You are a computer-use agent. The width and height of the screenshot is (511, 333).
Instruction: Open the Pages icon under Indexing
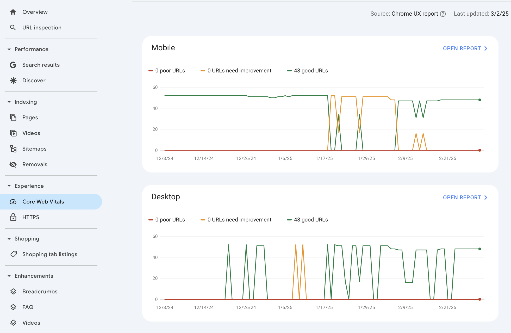coord(13,117)
